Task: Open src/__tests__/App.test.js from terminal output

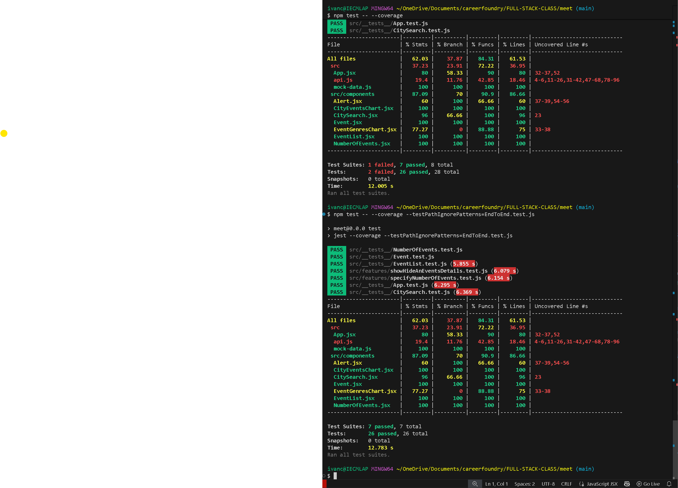Action: click(389, 23)
